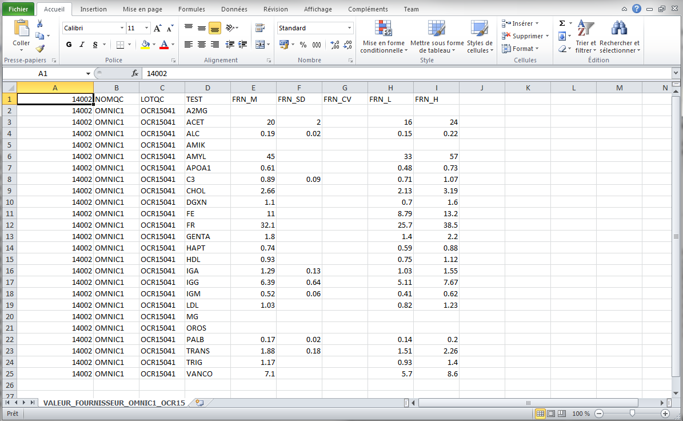Open the font size 11 dropdown
The height and width of the screenshot is (421, 683).
(x=147, y=29)
